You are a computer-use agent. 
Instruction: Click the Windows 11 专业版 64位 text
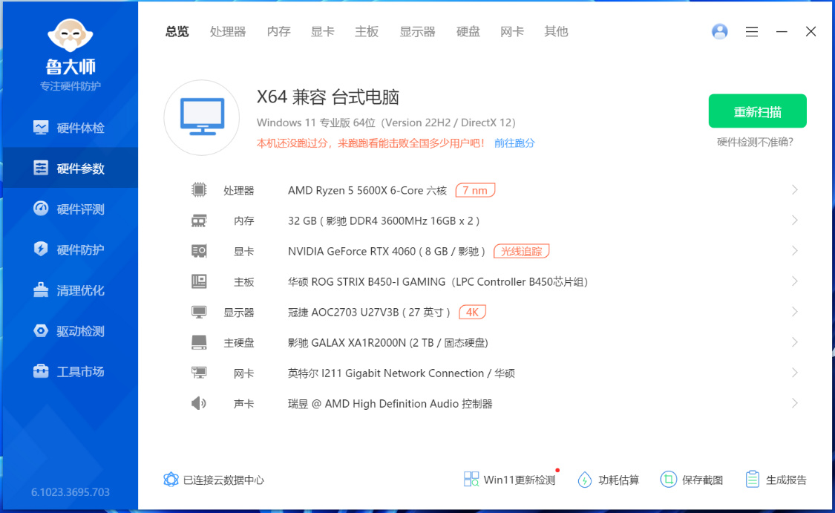(386, 122)
